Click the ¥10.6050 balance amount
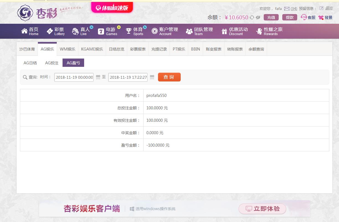Image resolution: width=339 pixels, height=222 pixels. tap(237, 17)
